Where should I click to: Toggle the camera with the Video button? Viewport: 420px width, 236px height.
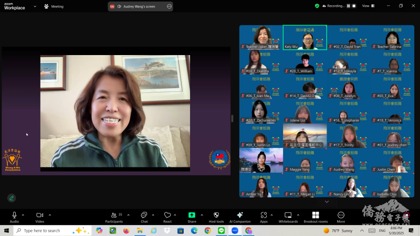click(x=39, y=216)
